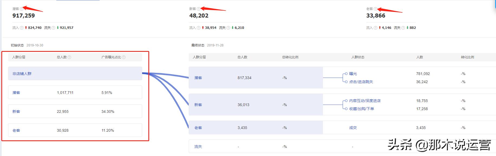
Task: Click help icon next to 潜客 heading
Action: point(21,9)
